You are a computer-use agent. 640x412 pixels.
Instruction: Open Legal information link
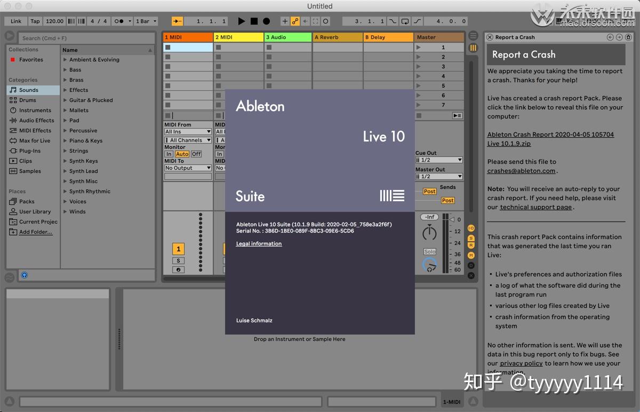(259, 244)
